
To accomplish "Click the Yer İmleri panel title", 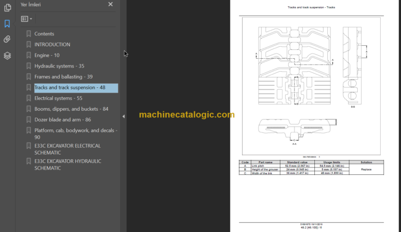I will coord(30,5).
